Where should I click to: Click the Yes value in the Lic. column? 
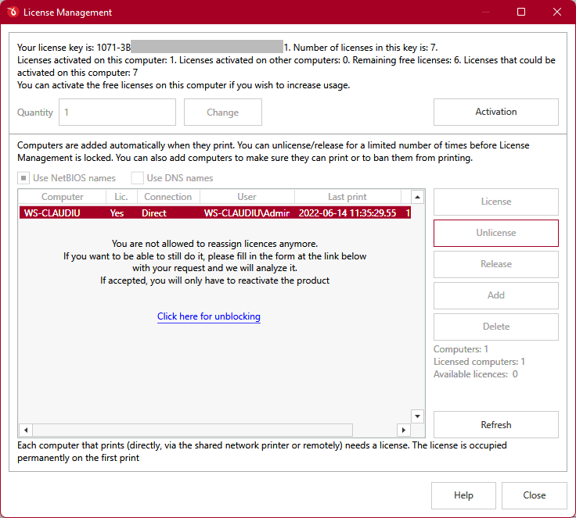(x=117, y=213)
